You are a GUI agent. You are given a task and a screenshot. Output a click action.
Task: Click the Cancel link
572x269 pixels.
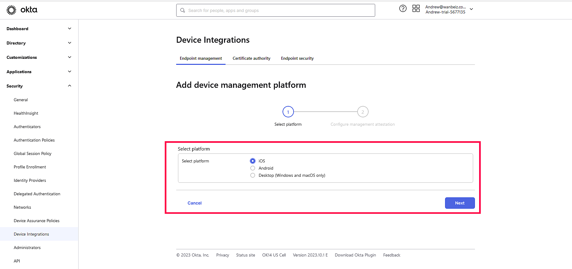(x=194, y=203)
